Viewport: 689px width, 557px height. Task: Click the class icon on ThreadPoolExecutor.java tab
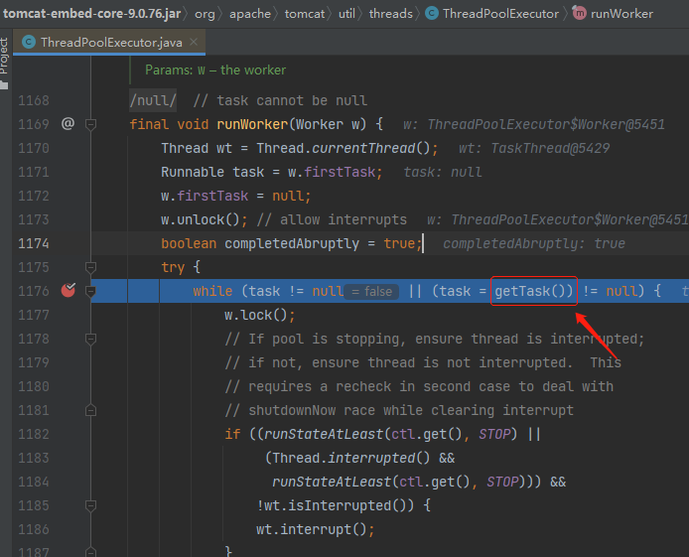(x=29, y=42)
